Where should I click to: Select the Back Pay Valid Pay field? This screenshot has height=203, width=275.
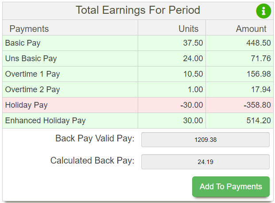click(205, 140)
